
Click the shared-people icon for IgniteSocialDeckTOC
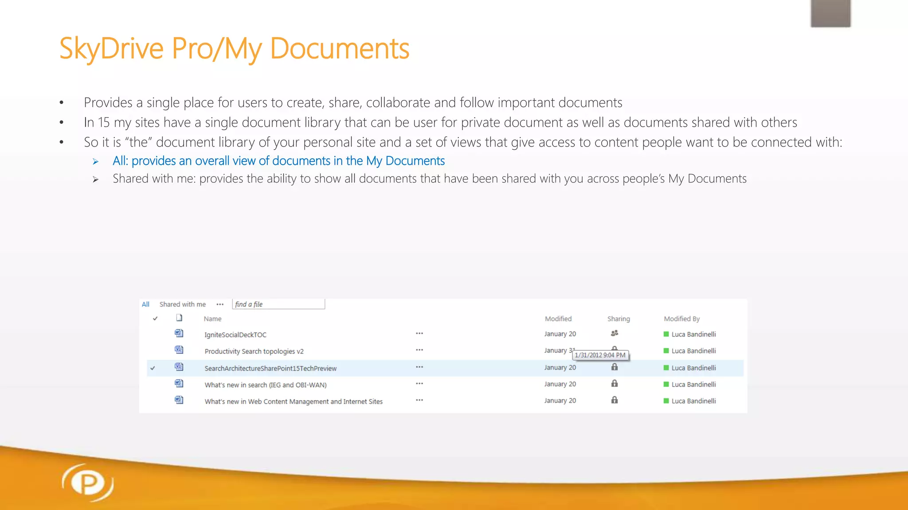tap(614, 333)
